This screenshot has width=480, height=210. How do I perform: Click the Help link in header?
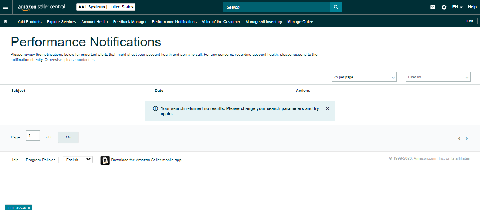[472, 7]
